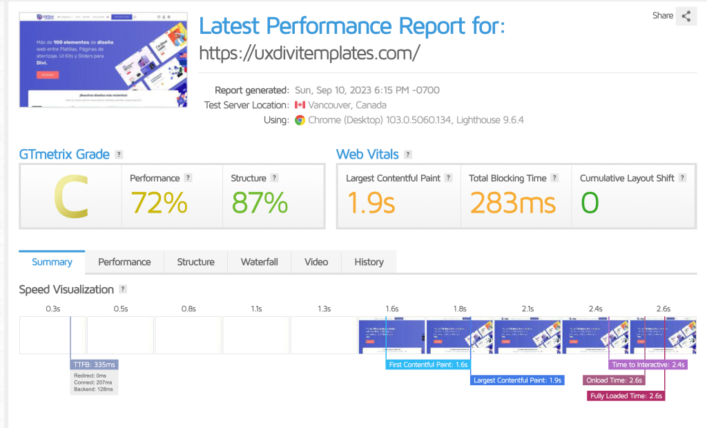Click the site screenshot thumbnail

tap(104, 60)
